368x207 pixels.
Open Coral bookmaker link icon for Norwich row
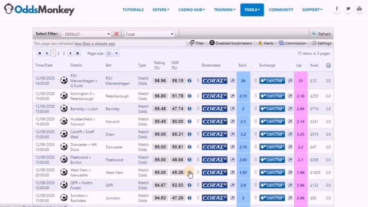tap(232, 121)
